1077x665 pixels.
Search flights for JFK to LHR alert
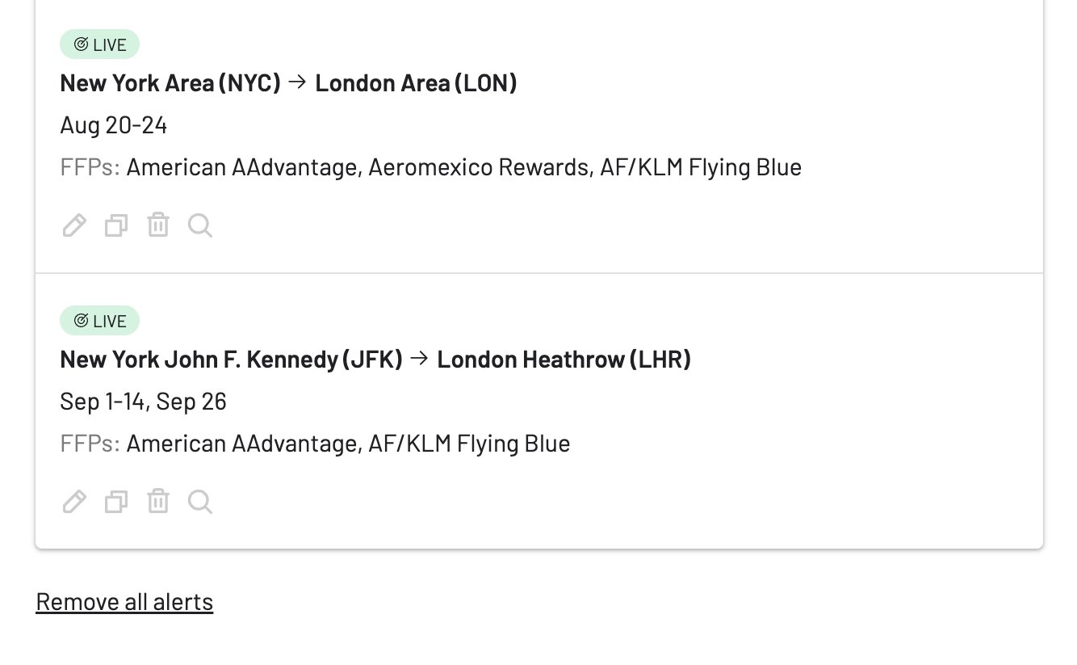coord(200,502)
